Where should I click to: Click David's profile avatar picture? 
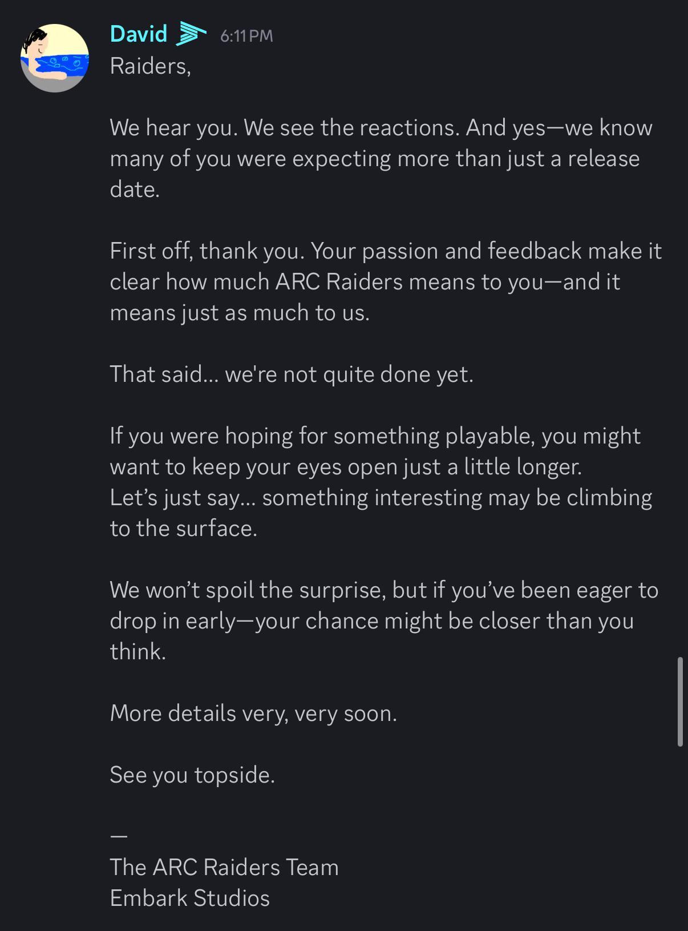[x=55, y=58]
